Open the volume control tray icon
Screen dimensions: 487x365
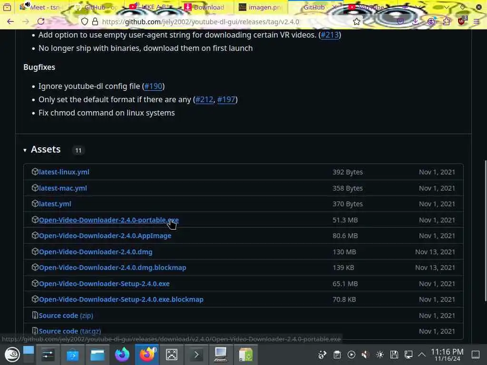point(366,355)
